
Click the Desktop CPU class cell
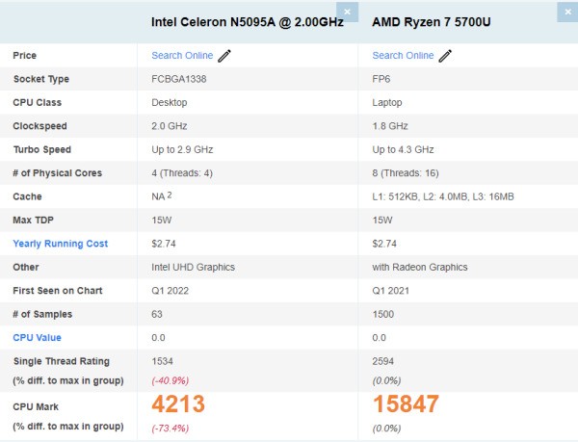170,102
